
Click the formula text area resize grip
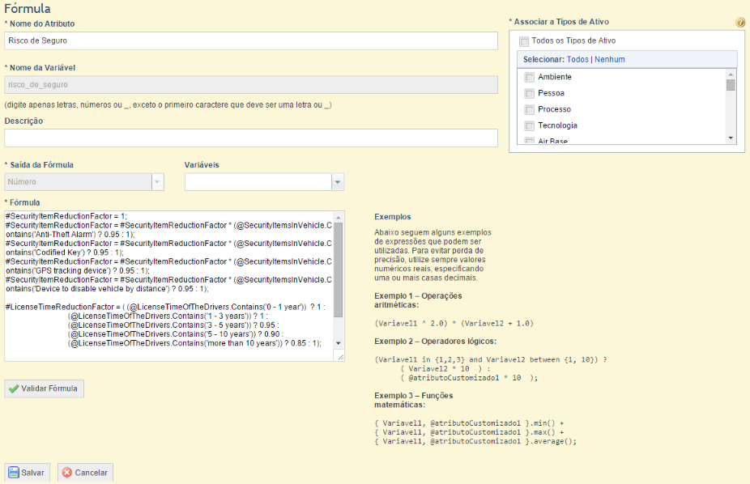[340, 356]
